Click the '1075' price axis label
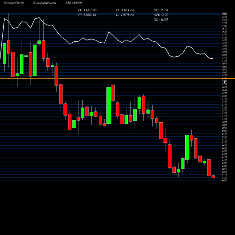 [225, 180]
